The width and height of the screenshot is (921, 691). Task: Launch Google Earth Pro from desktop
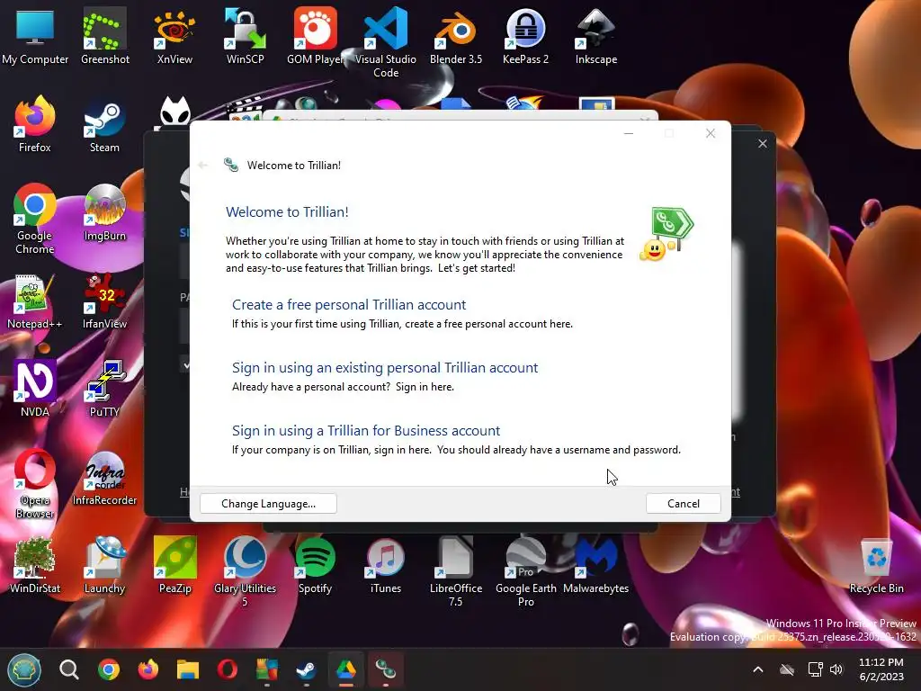[x=525, y=571]
